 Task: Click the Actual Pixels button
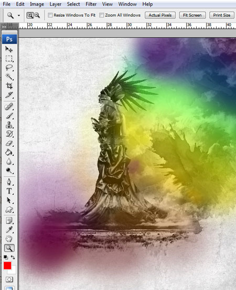[160, 15]
